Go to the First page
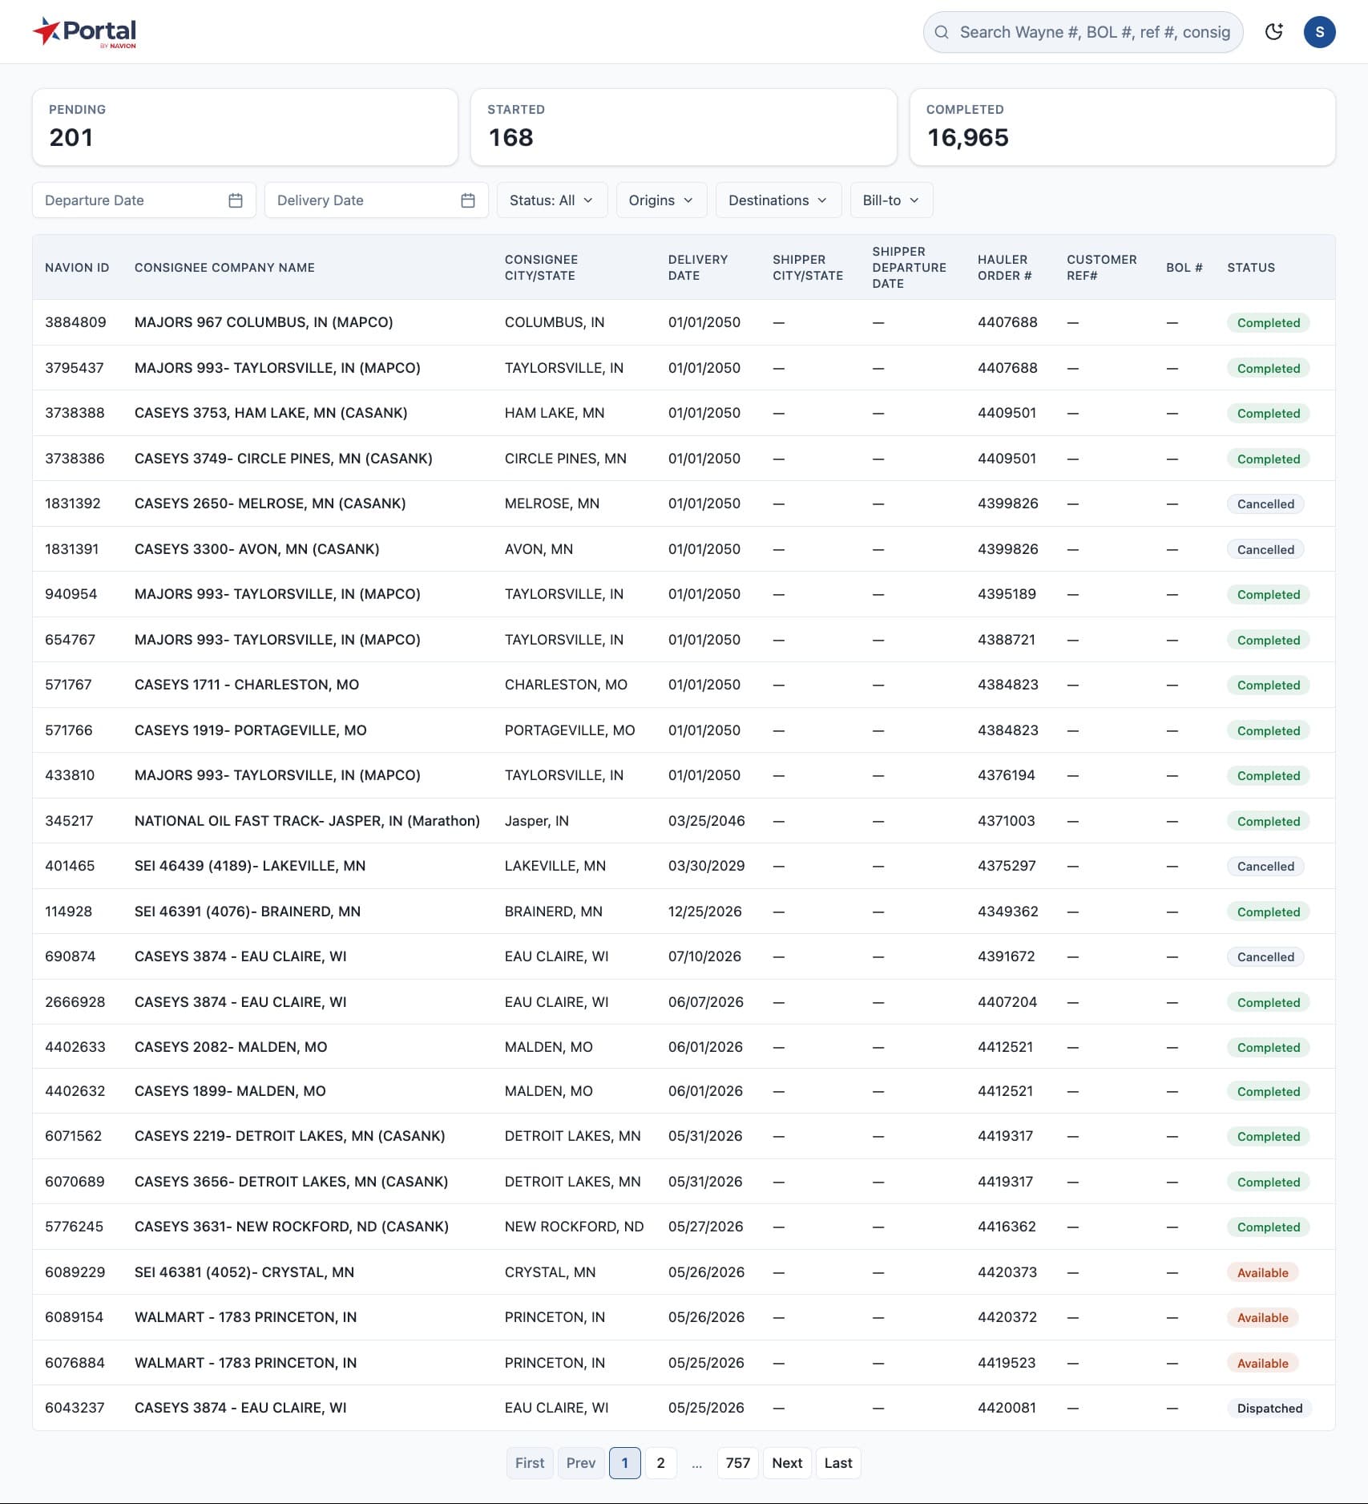Viewport: 1368px width, 1504px height. (x=530, y=1463)
